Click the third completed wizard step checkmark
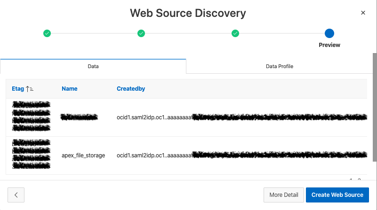This screenshot has width=377, height=210. pyautogui.click(x=235, y=33)
